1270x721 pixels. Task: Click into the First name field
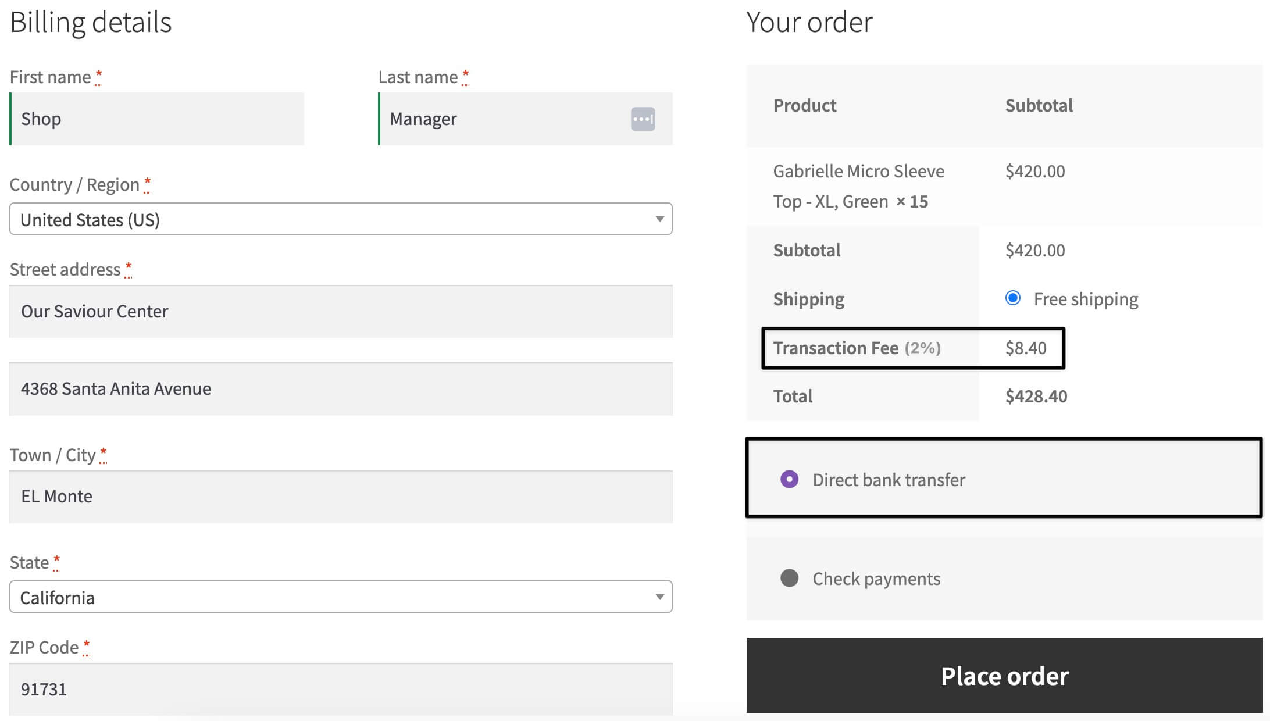[157, 119]
